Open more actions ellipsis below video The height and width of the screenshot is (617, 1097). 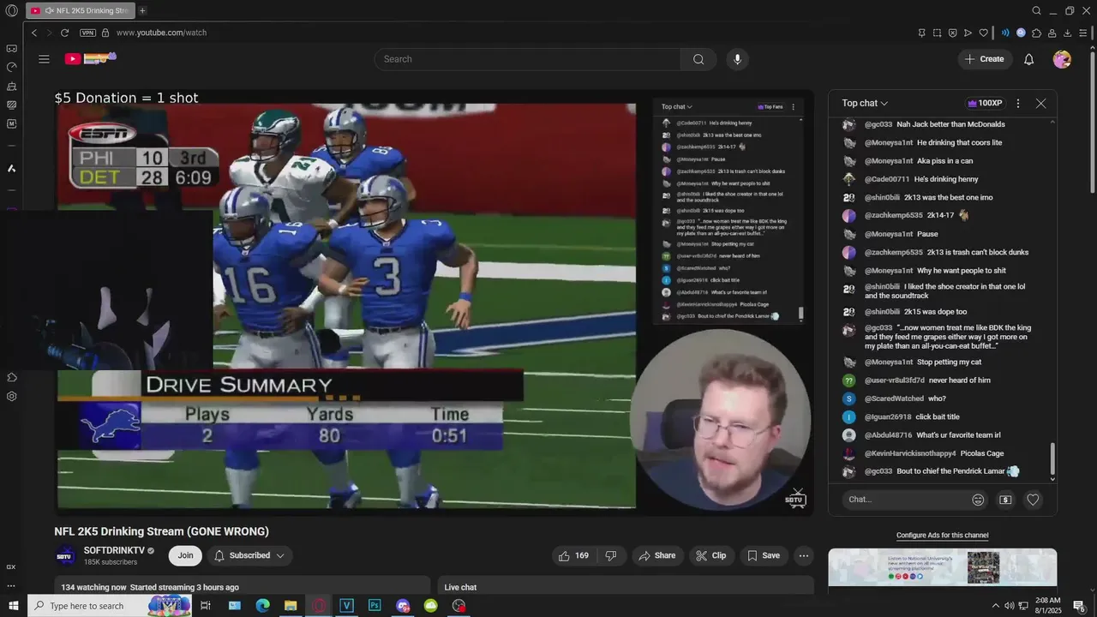(803, 555)
